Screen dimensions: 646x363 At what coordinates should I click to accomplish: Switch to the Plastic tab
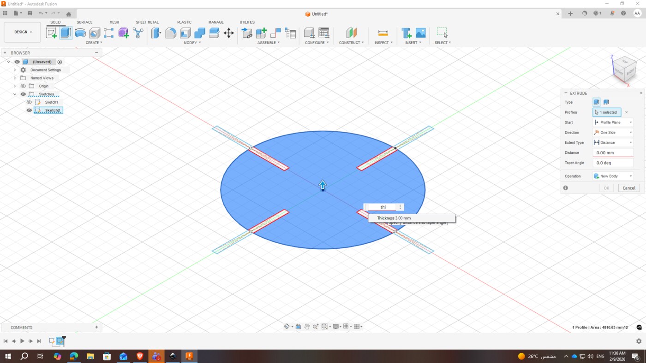184,22
